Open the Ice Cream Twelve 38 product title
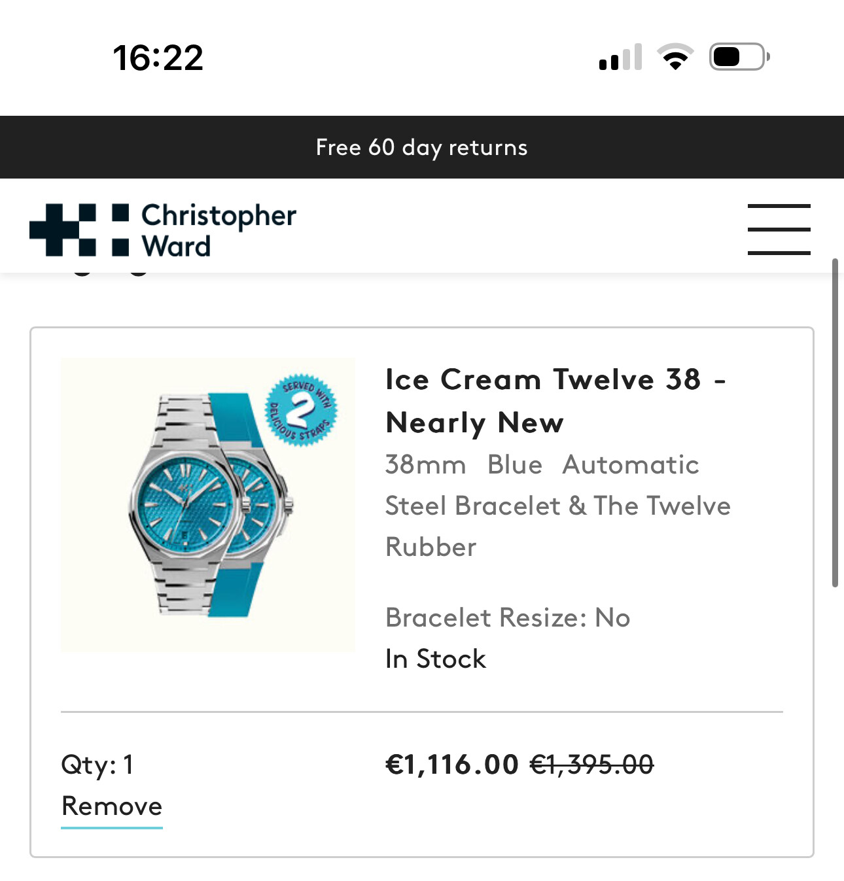 tap(555, 401)
